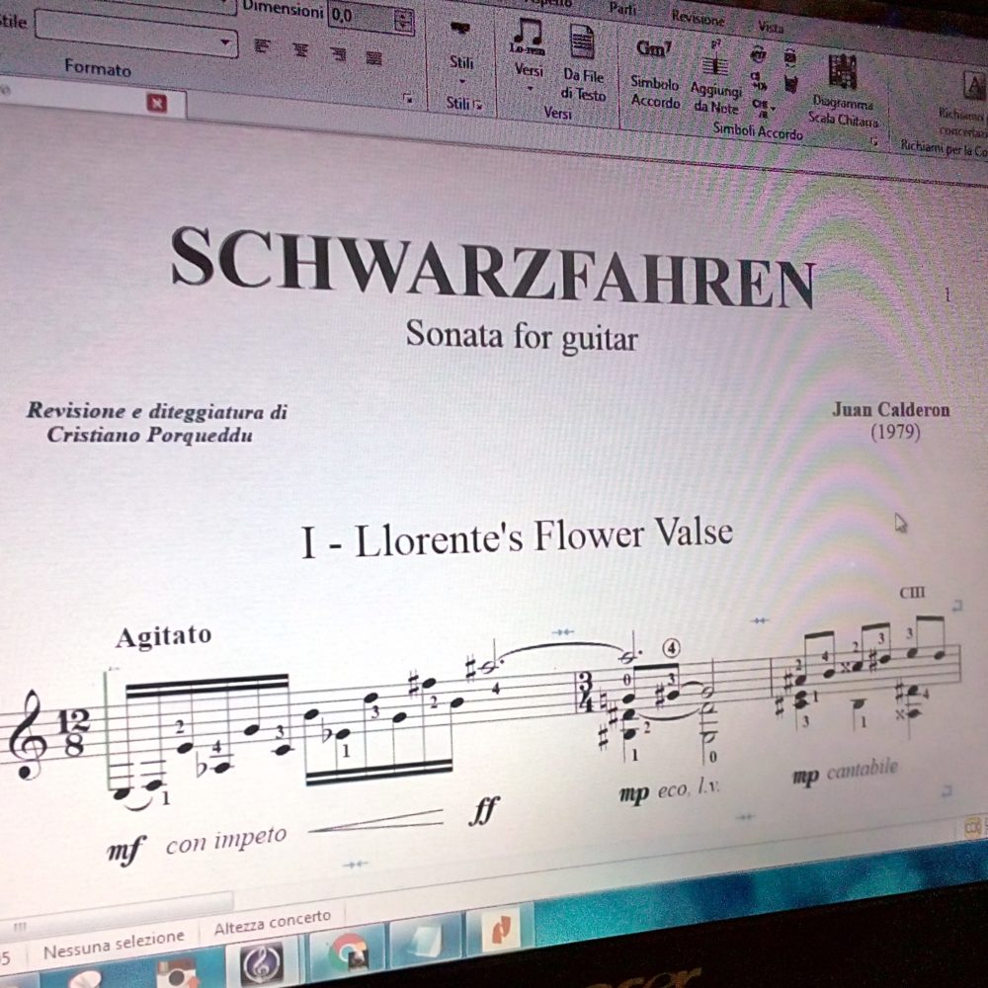Select the mf dynamic marking
The height and width of the screenshot is (988, 988).
(126, 851)
